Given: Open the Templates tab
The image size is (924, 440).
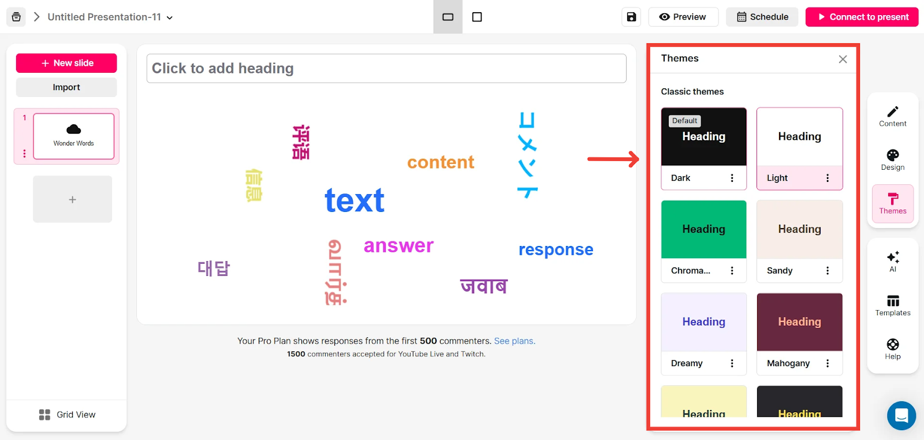Looking at the screenshot, I should [893, 305].
